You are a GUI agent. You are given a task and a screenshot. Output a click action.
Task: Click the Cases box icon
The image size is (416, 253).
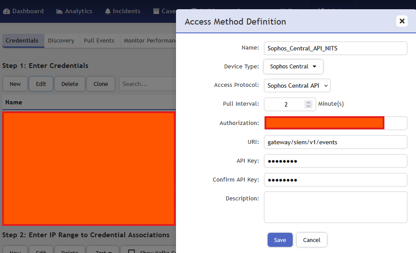coord(156,11)
